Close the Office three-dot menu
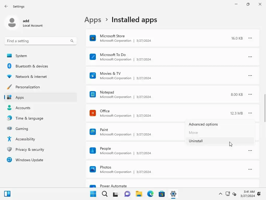This screenshot has width=266, height=200. (250, 113)
